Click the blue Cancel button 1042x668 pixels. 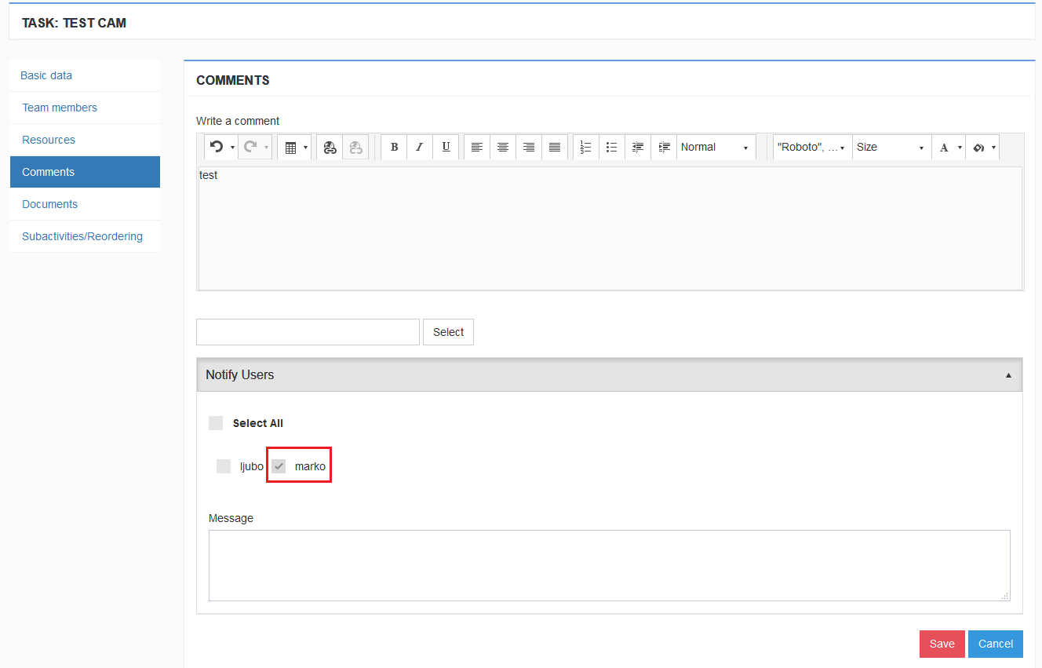(x=996, y=644)
